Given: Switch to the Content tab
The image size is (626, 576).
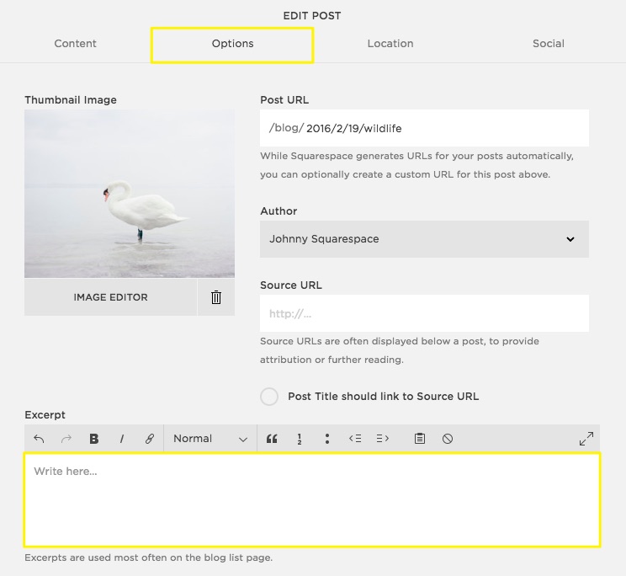Looking at the screenshot, I should (x=76, y=44).
